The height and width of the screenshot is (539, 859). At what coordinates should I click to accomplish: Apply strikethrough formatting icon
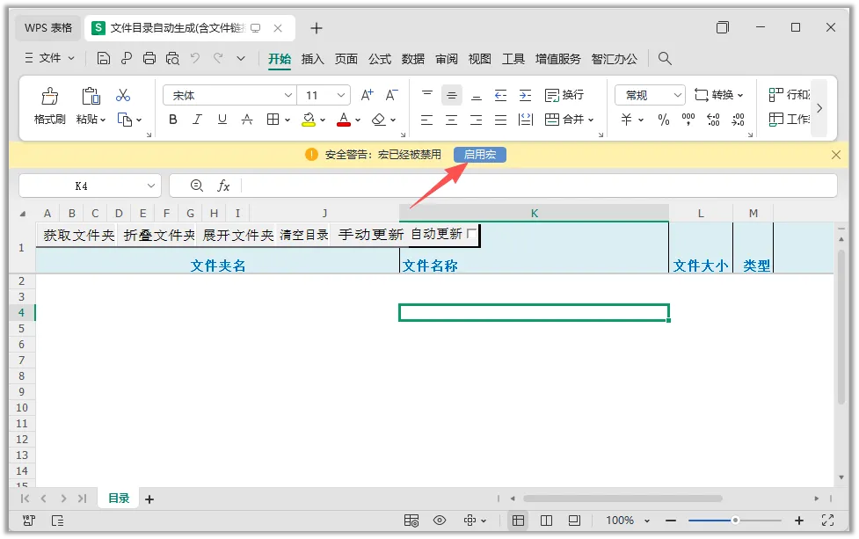point(247,120)
